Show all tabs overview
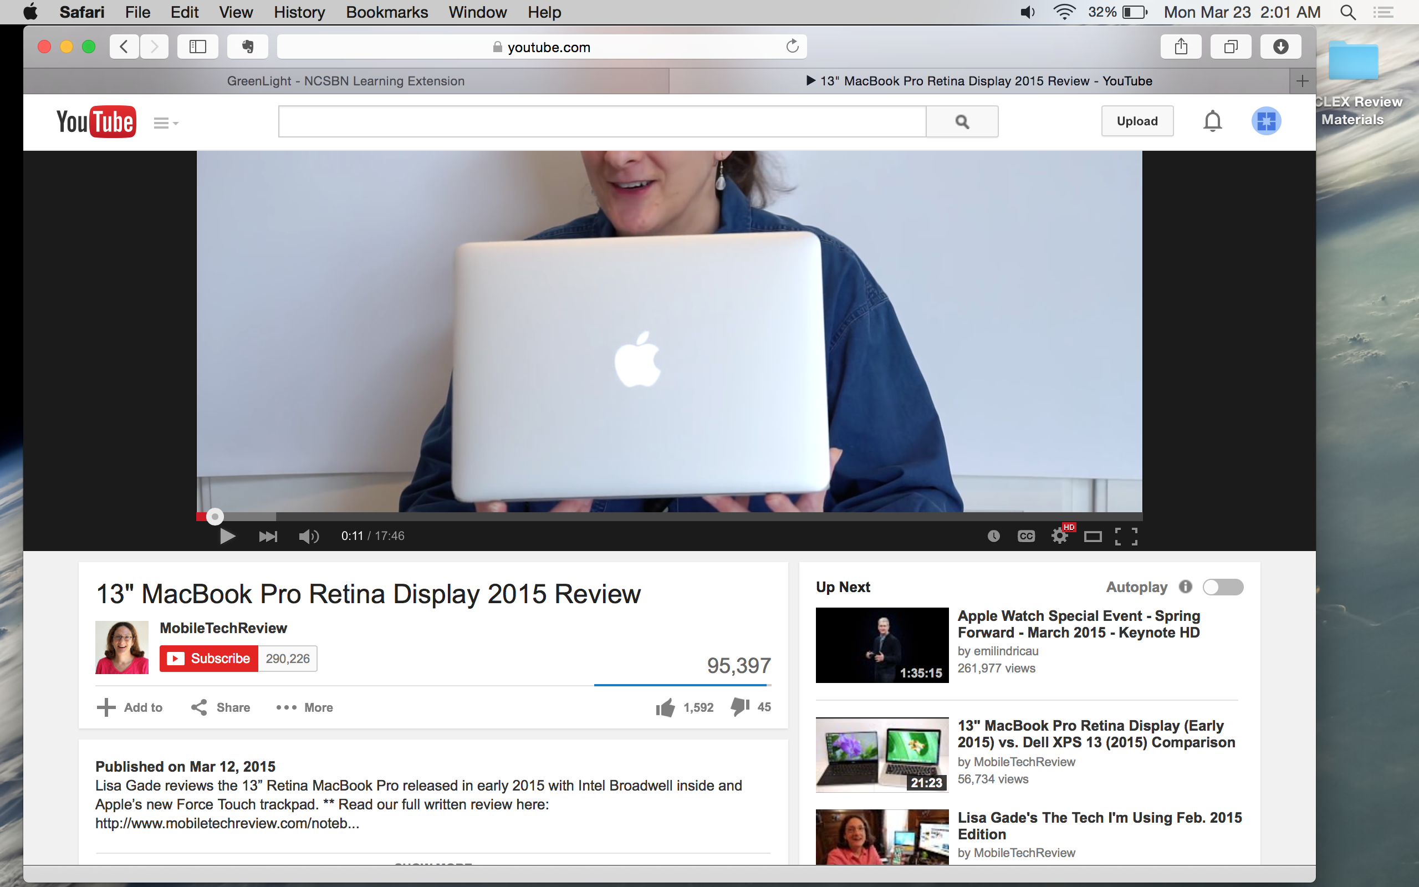Image resolution: width=1419 pixels, height=887 pixels. coord(1231,47)
